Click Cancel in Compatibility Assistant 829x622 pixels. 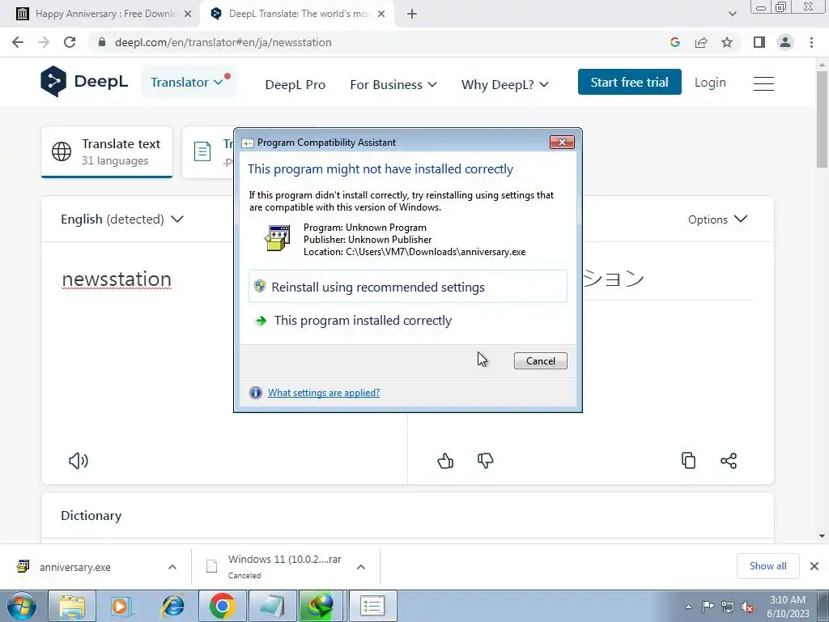click(540, 360)
